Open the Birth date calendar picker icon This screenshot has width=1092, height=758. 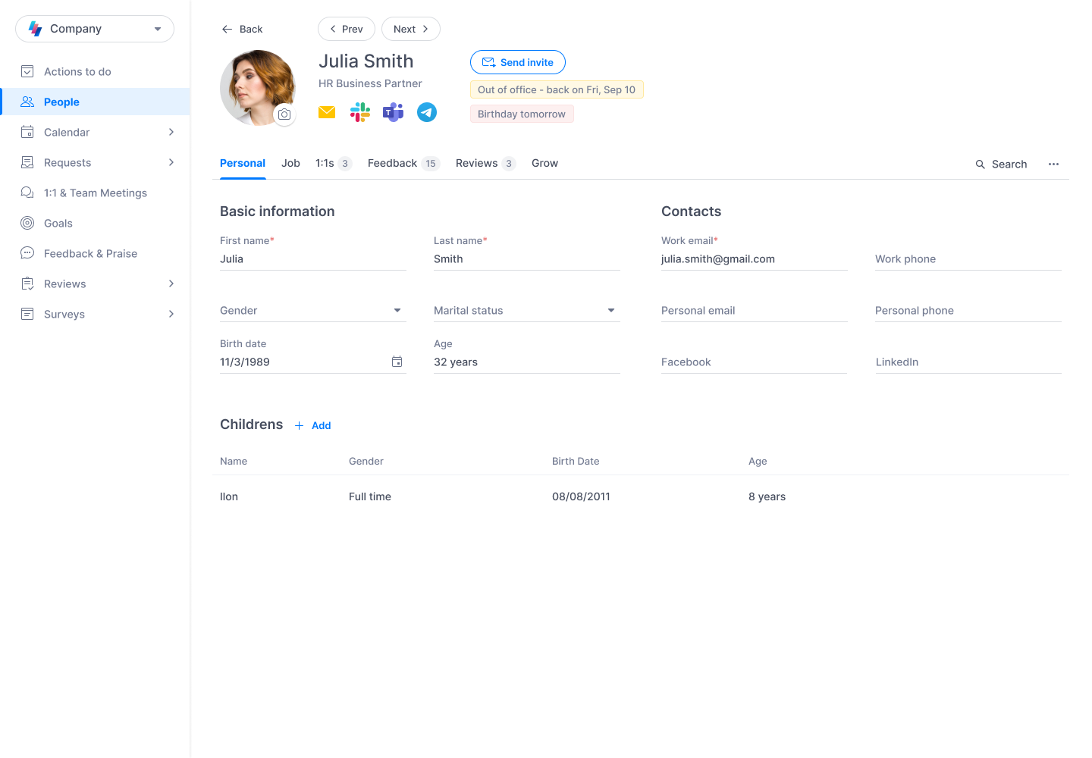397,362
